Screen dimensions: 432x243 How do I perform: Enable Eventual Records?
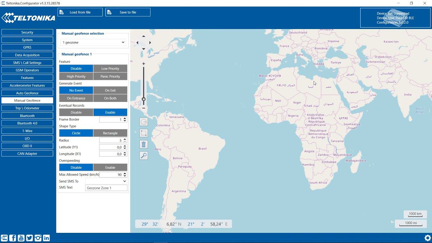coord(110,112)
